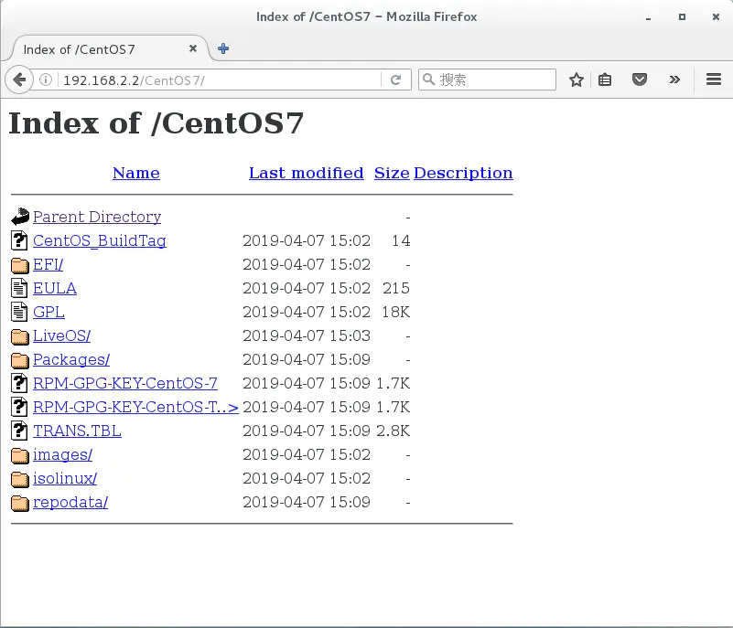Click the unknown-file icon beside CentOS_BuildTag
Screen dimensions: 733x628
tap(19, 240)
